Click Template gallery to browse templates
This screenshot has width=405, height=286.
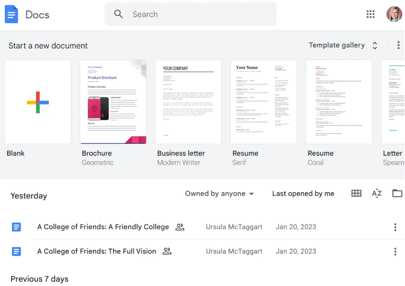click(x=336, y=45)
